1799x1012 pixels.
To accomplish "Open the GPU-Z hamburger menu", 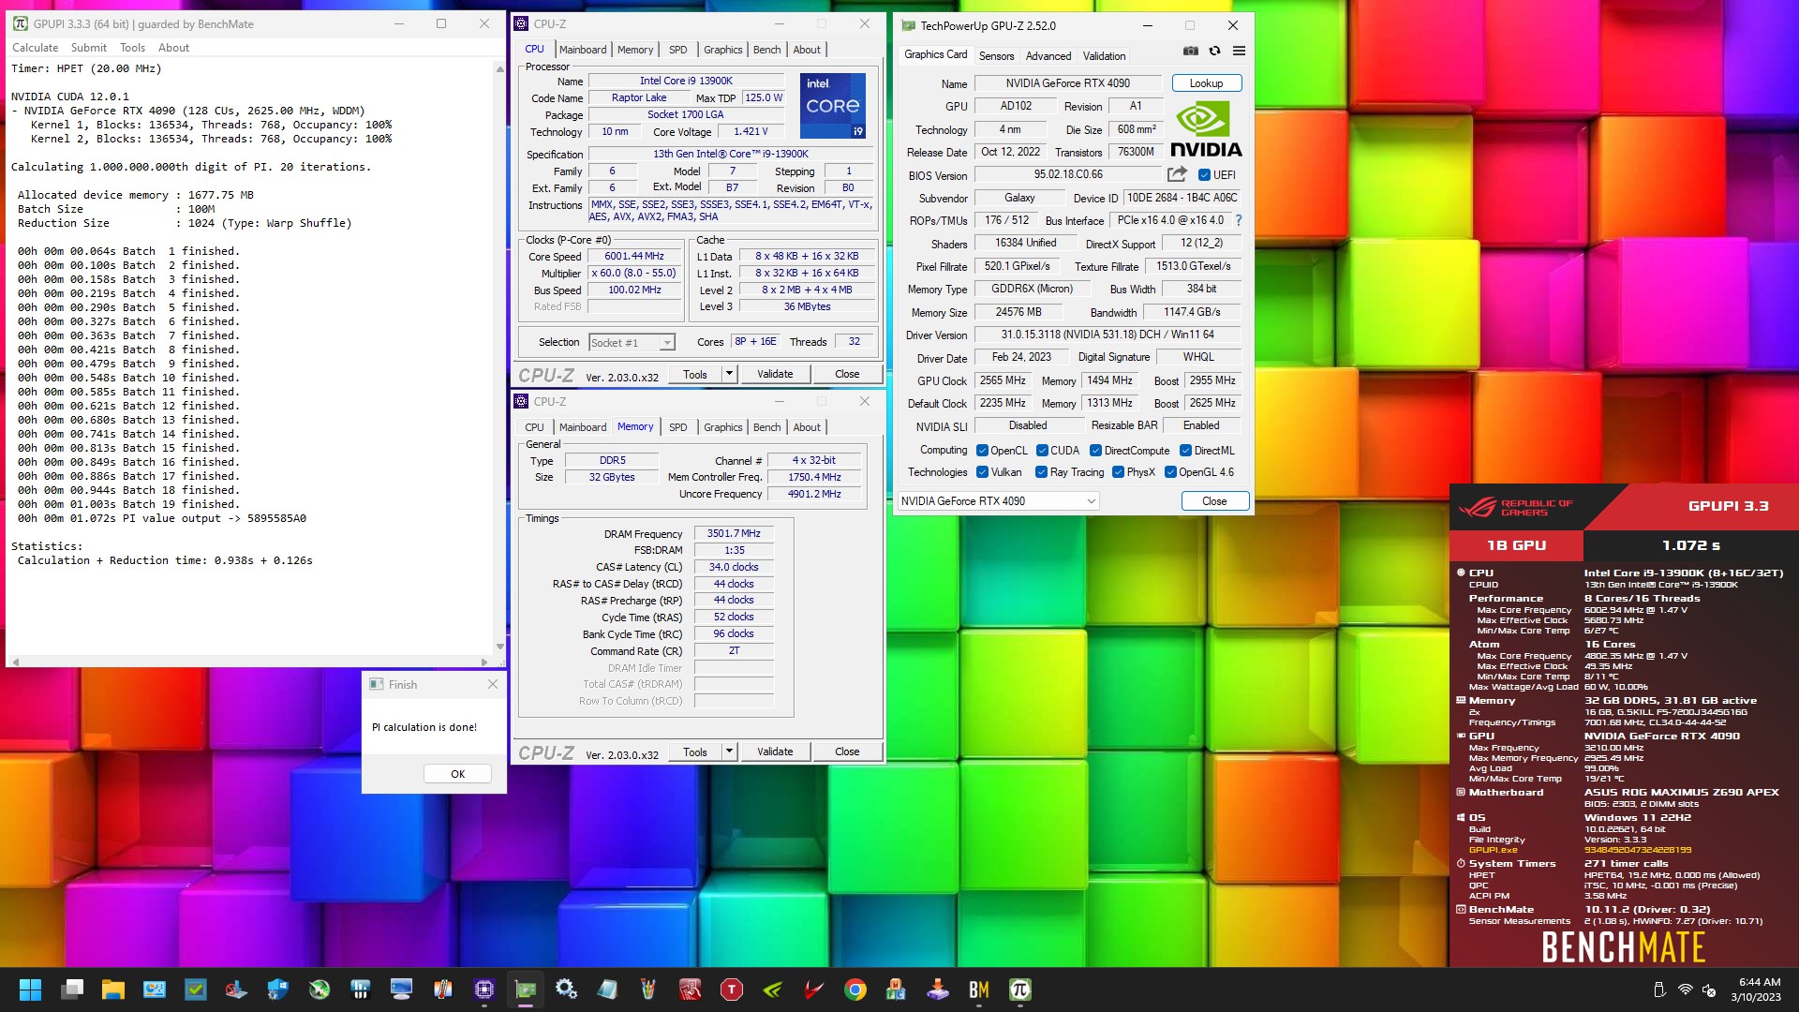I will tap(1239, 52).
